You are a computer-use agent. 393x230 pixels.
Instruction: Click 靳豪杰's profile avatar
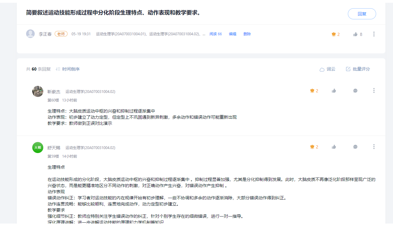pos(38,91)
